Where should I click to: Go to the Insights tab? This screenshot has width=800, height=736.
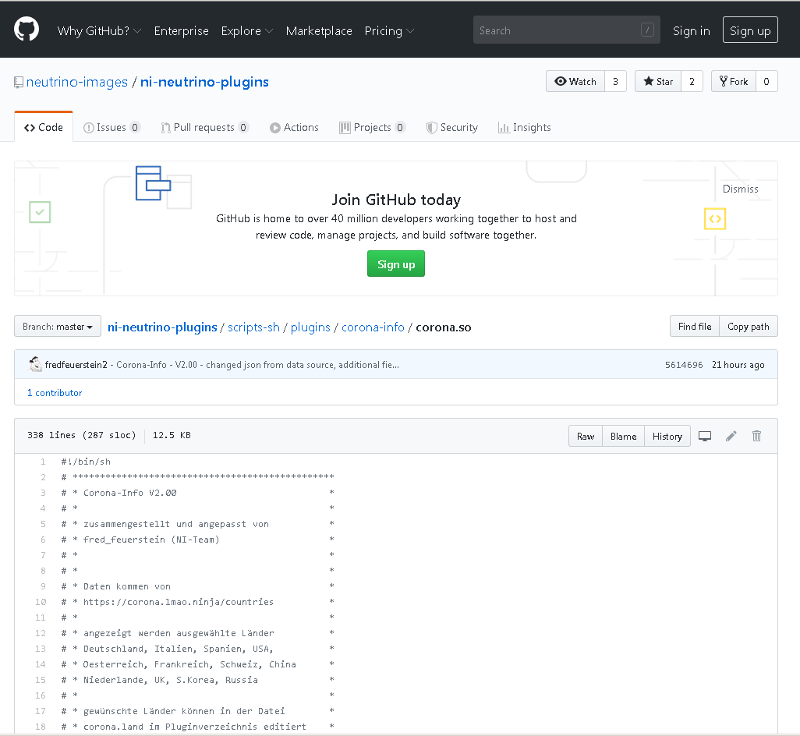point(525,128)
